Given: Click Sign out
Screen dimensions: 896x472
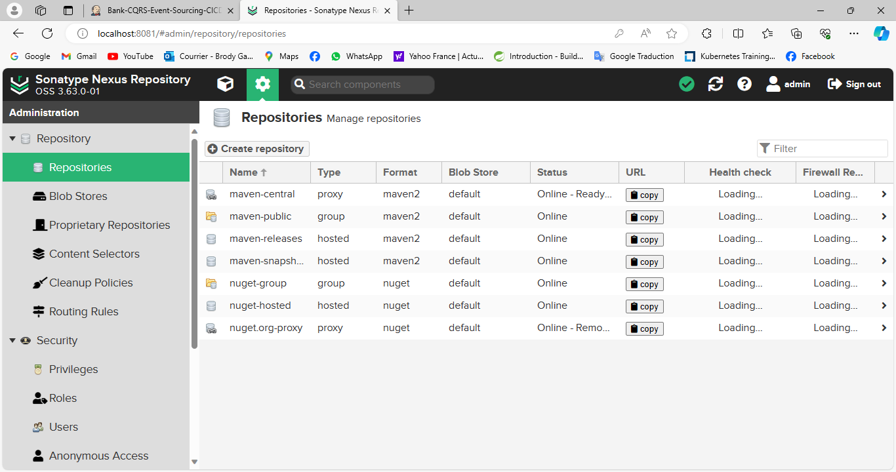Looking at the screenshot, I should coord(855,84).
